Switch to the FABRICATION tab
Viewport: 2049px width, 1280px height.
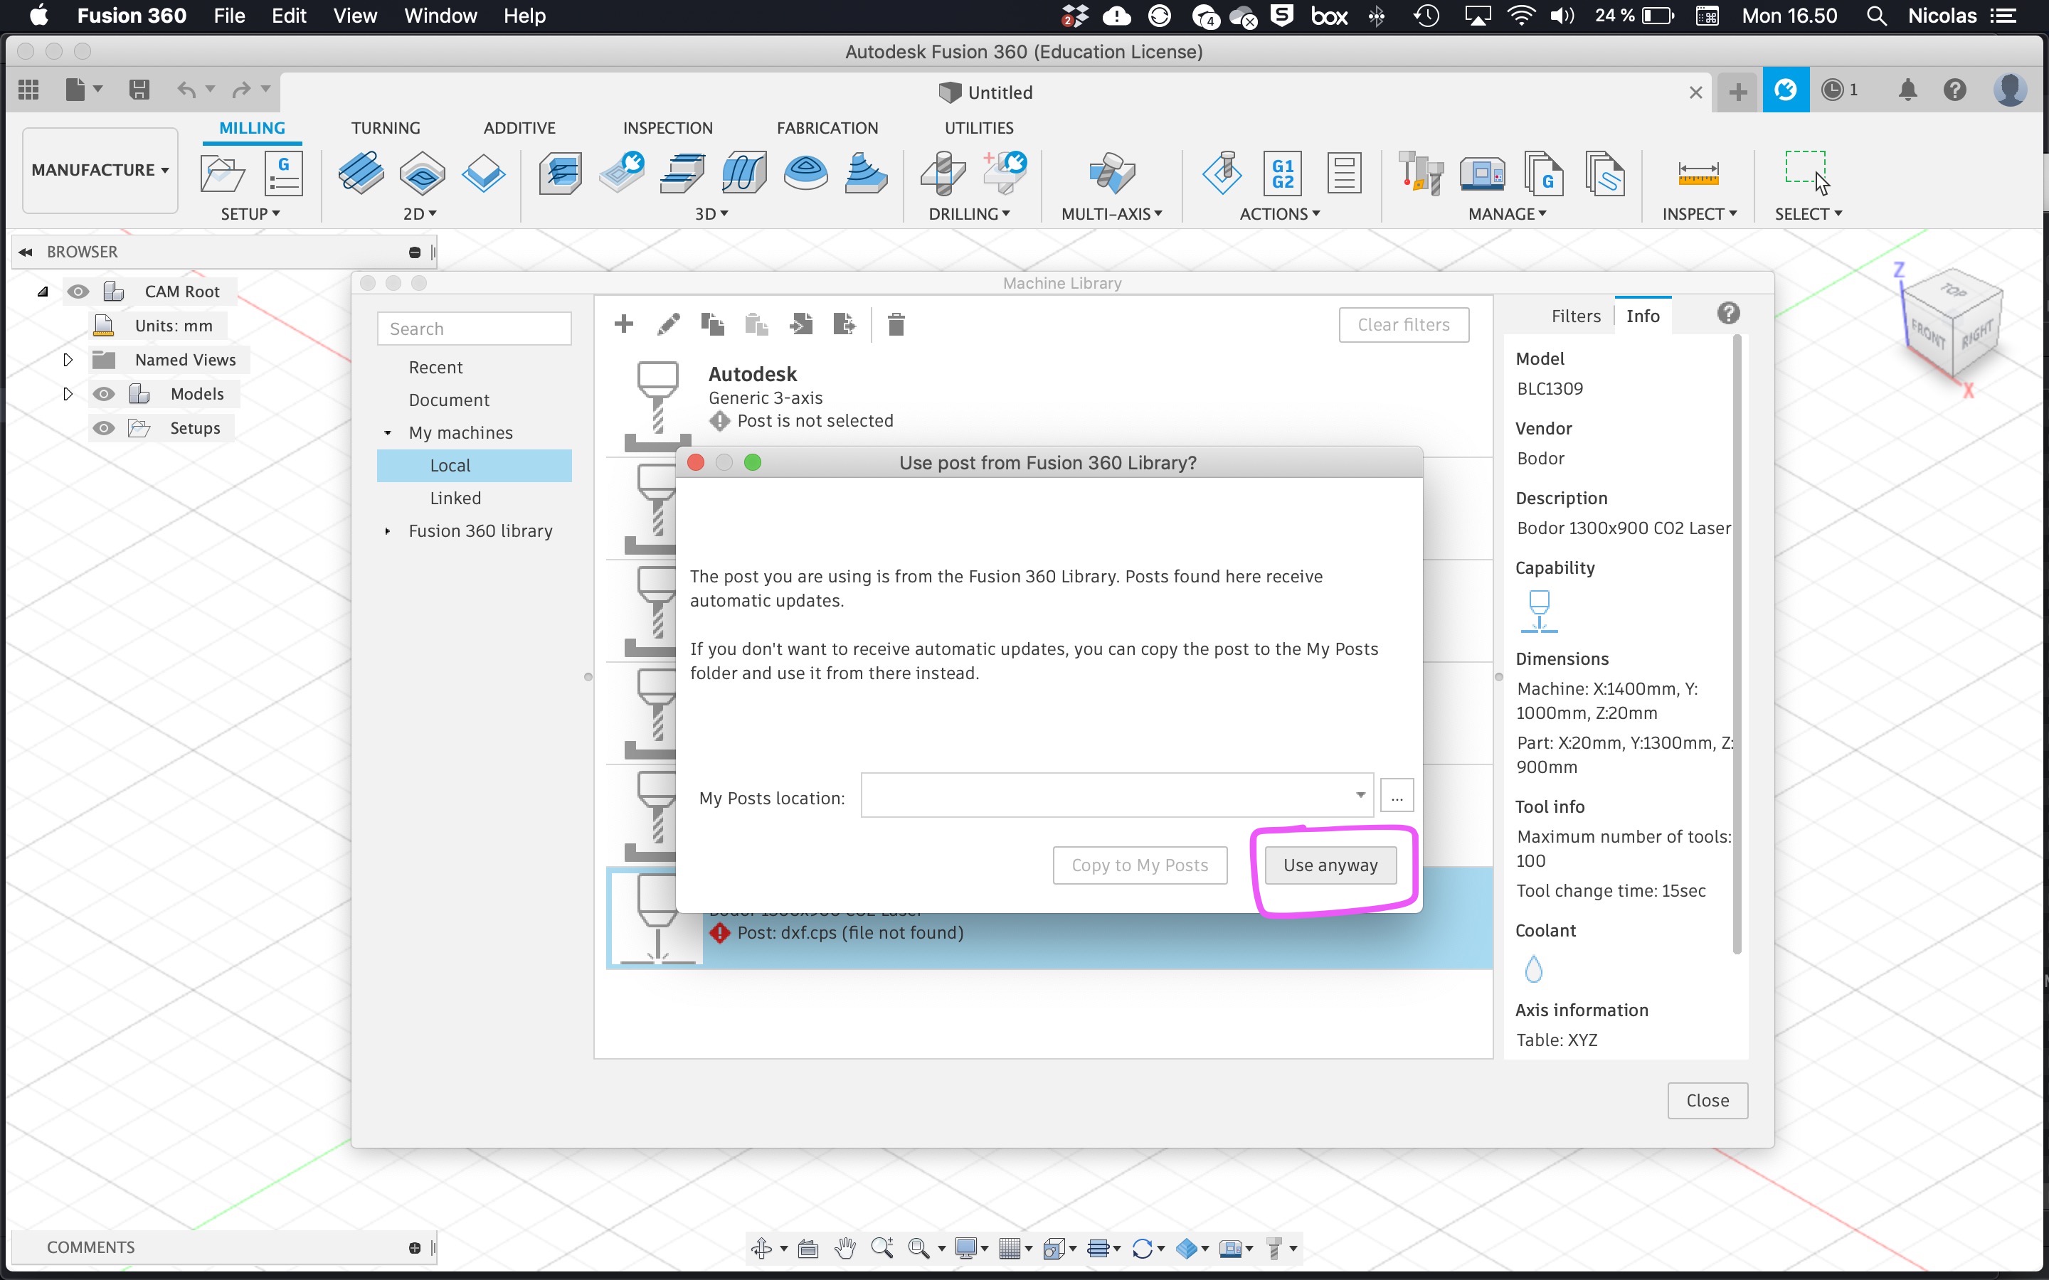pos(827,128)
